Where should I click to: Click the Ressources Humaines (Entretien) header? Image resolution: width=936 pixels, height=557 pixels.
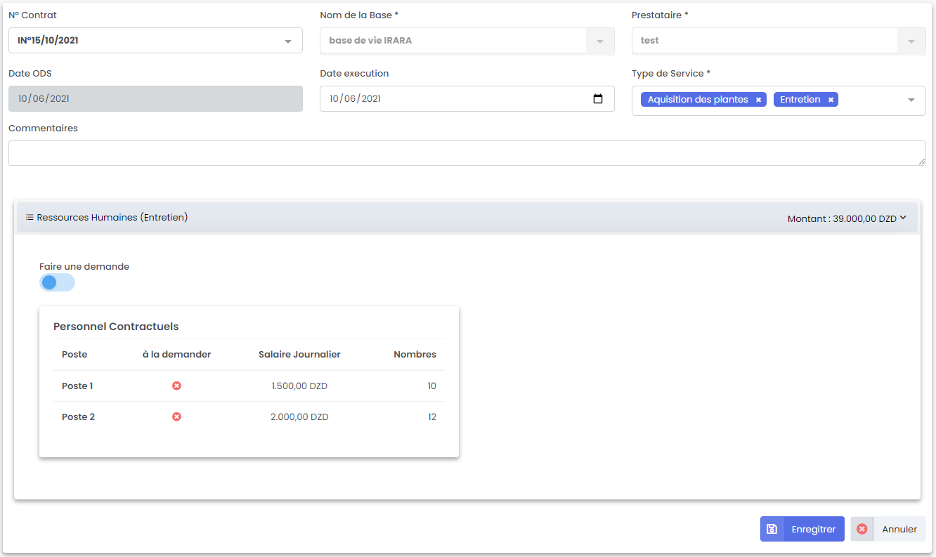click(112, 218)
